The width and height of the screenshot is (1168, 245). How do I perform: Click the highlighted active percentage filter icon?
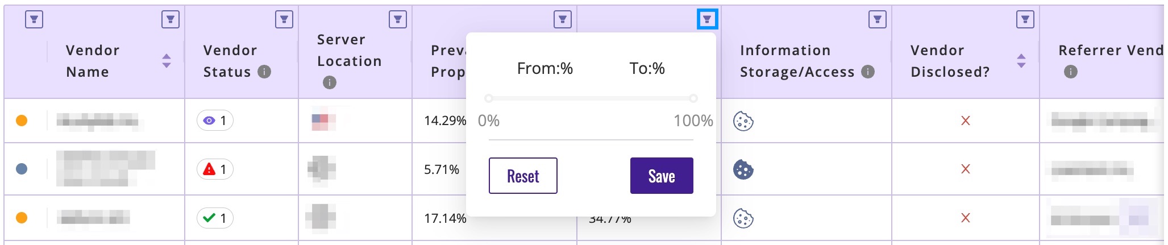click(707, 19)
